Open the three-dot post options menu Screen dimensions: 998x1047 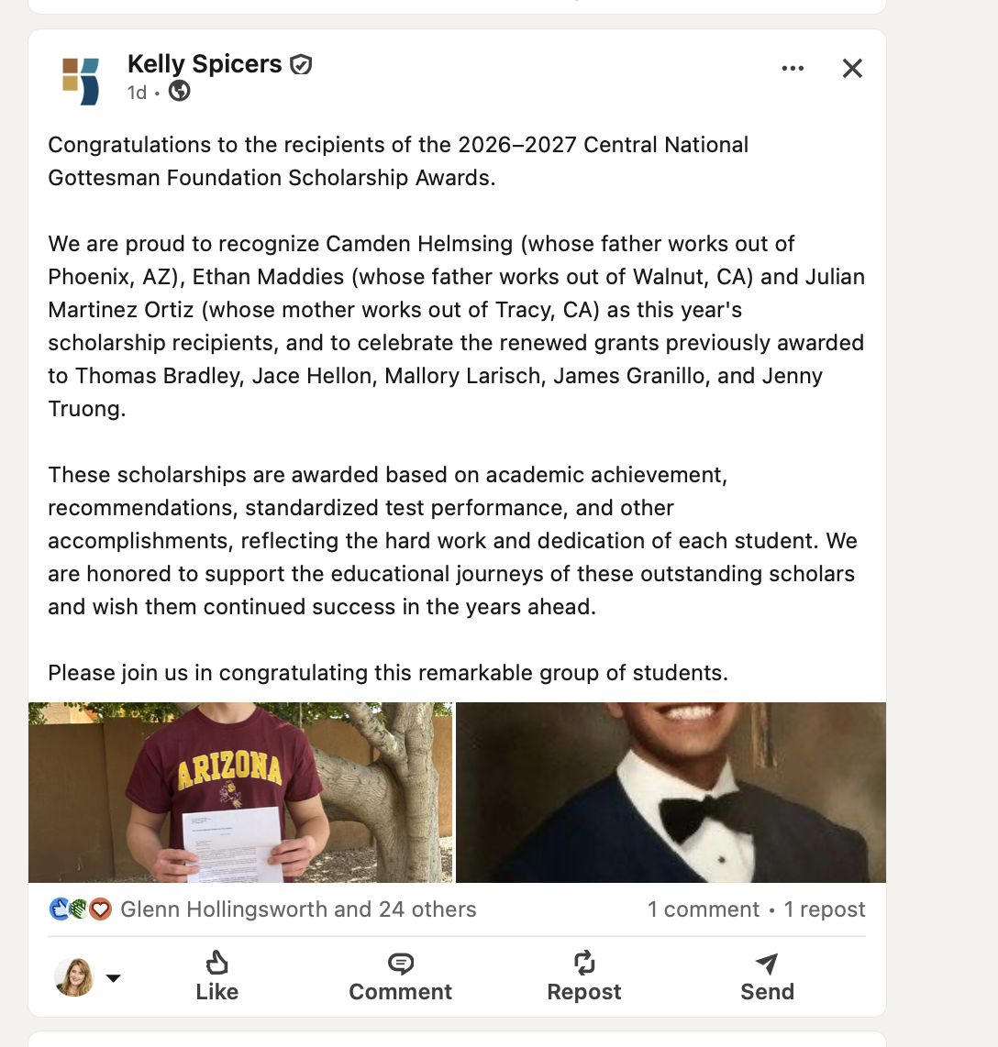[x=793, y=68]
